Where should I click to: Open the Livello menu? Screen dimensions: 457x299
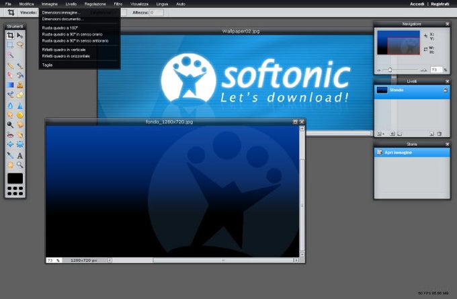tap(71, 4)
